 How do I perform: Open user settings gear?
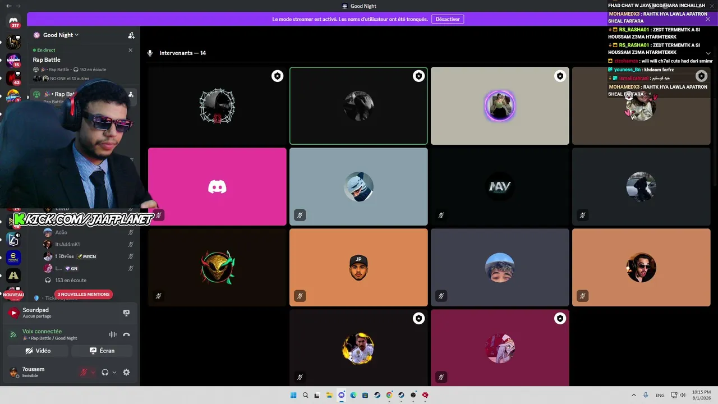(126, 372)
